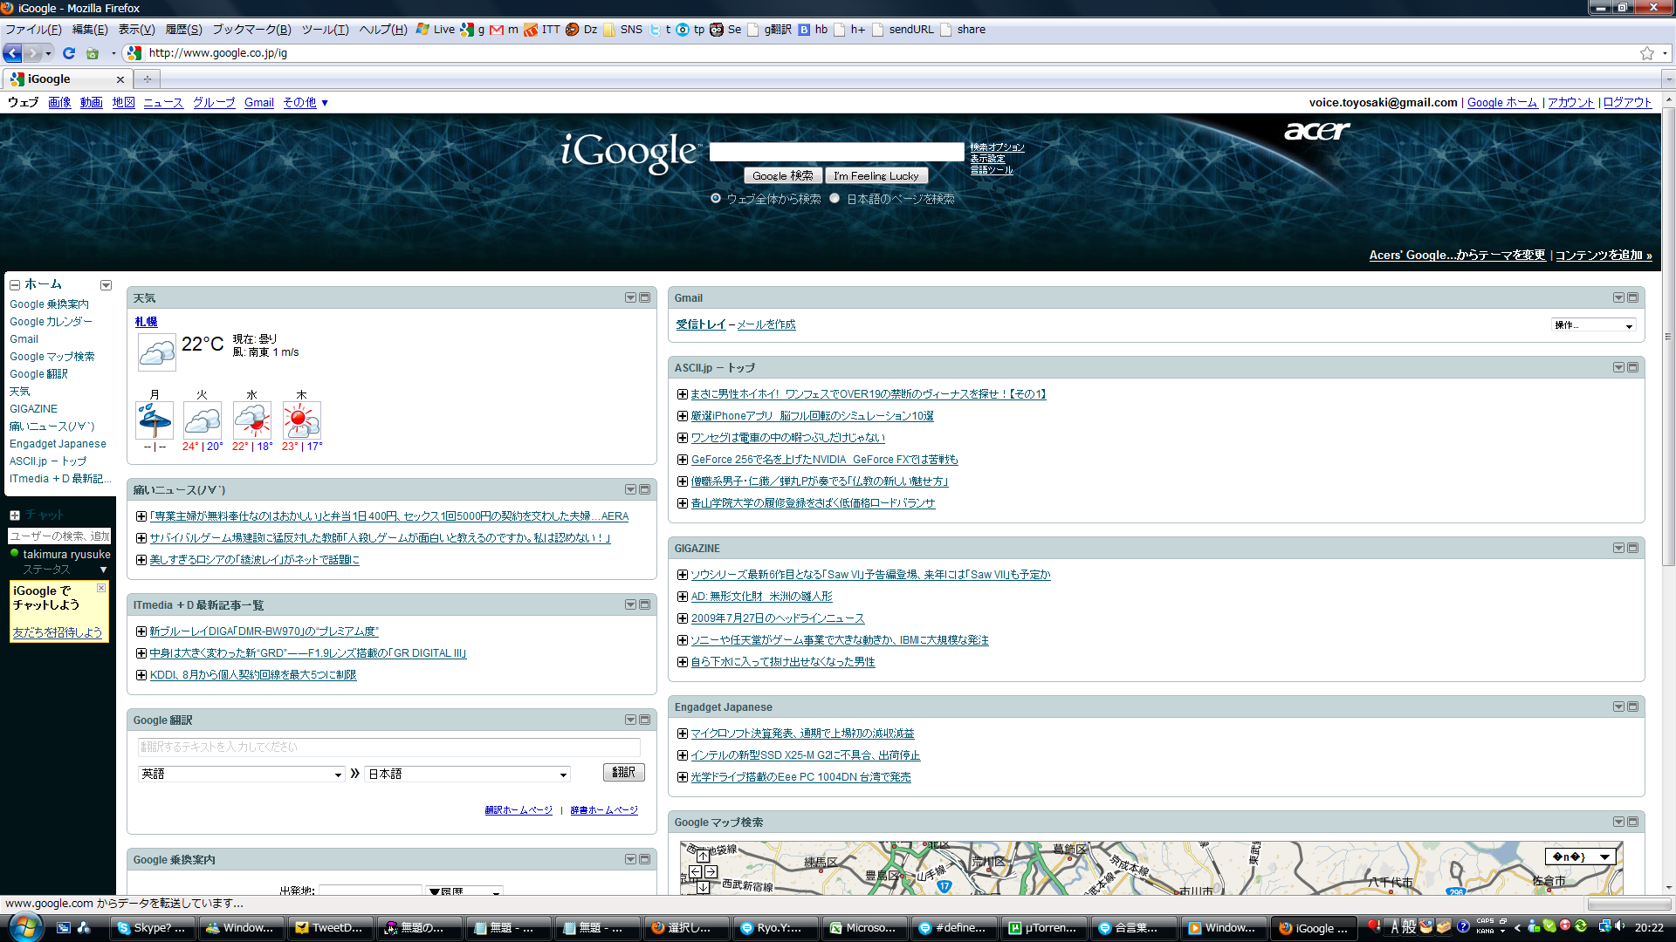Open the map type dropdown on map

[x=1580, y=857]
